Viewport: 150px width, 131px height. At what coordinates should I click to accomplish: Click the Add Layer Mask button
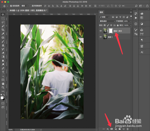pyautogui.click(x=112, y=129)
